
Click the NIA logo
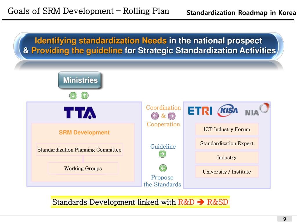[257, 110]
